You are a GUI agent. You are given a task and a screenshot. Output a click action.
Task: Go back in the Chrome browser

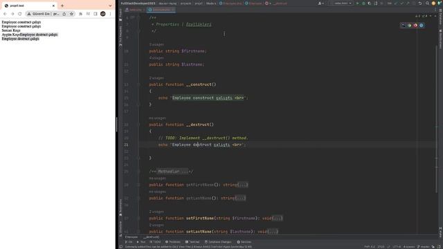click(5, 14)
